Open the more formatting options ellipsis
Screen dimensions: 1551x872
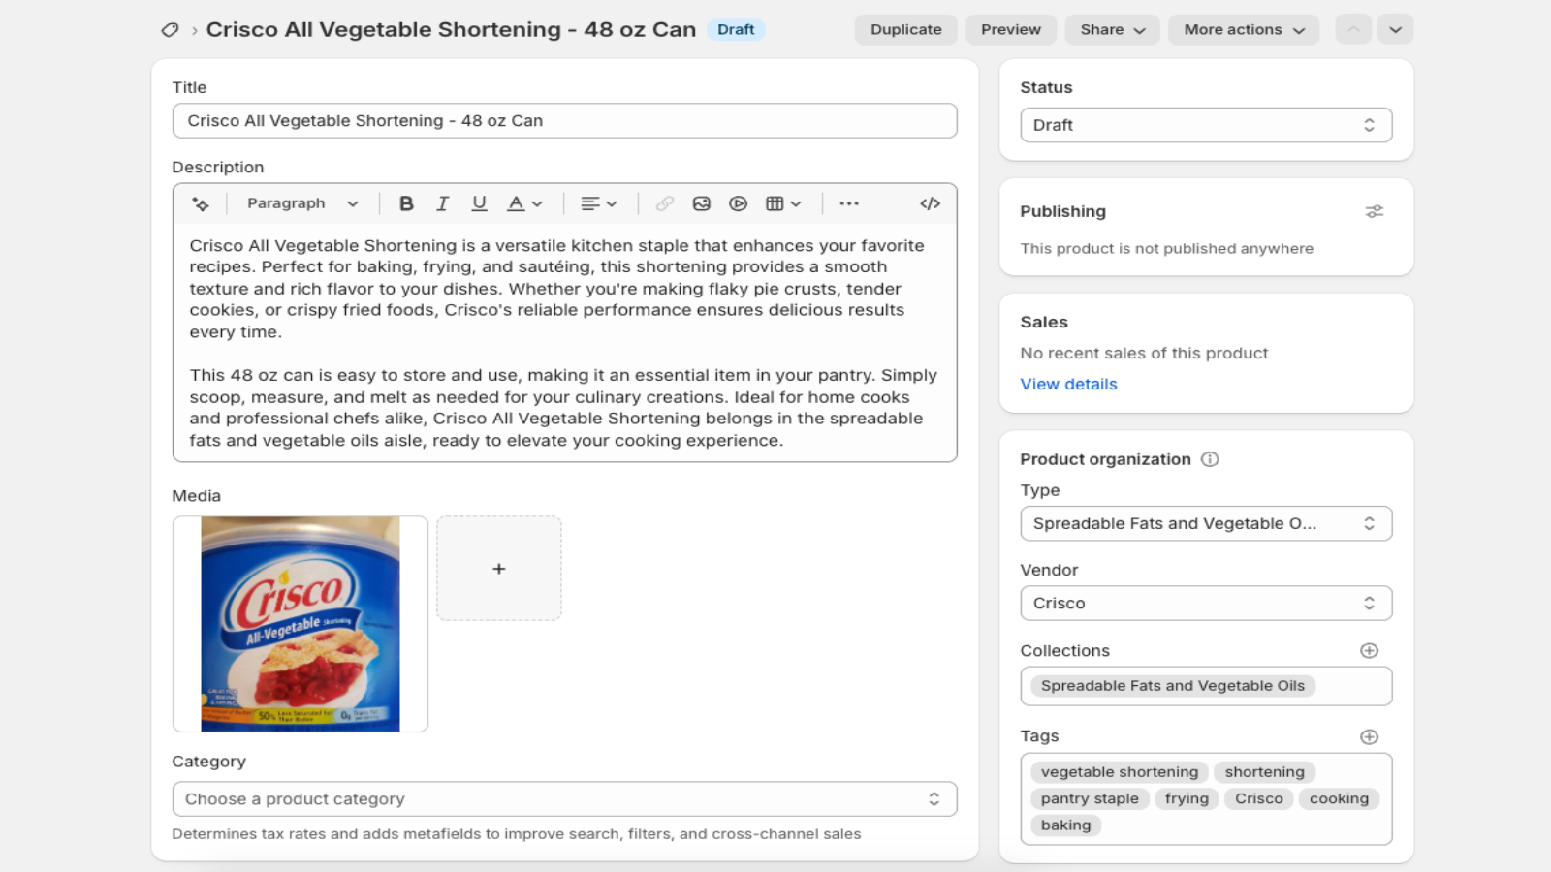849,203
